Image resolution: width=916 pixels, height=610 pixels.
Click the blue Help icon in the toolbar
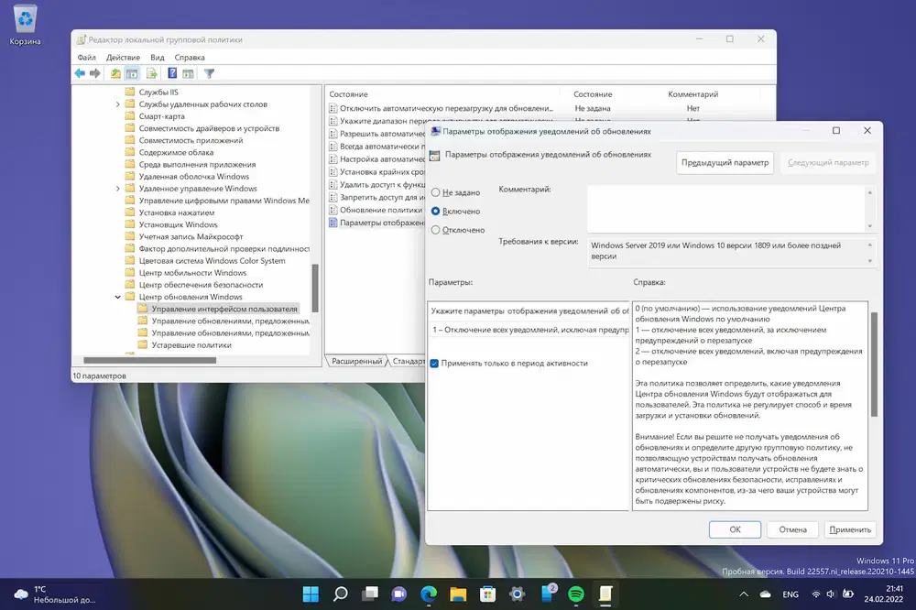(x=172, y=73)
